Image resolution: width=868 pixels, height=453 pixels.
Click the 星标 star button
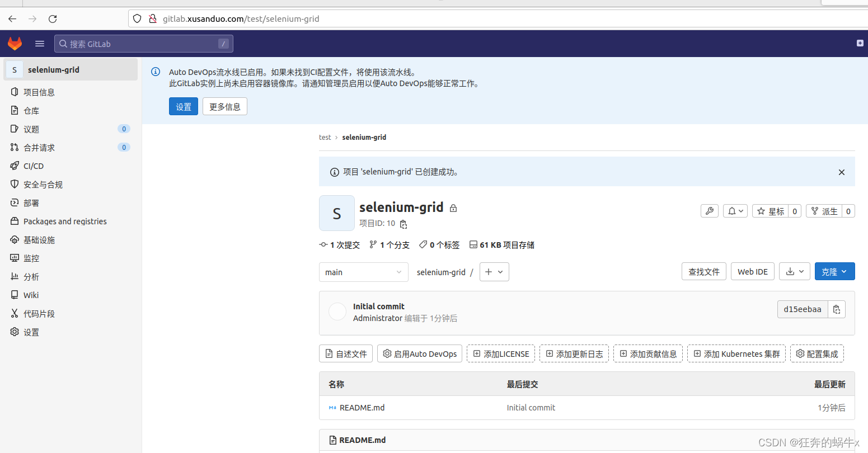pos(770,211)
